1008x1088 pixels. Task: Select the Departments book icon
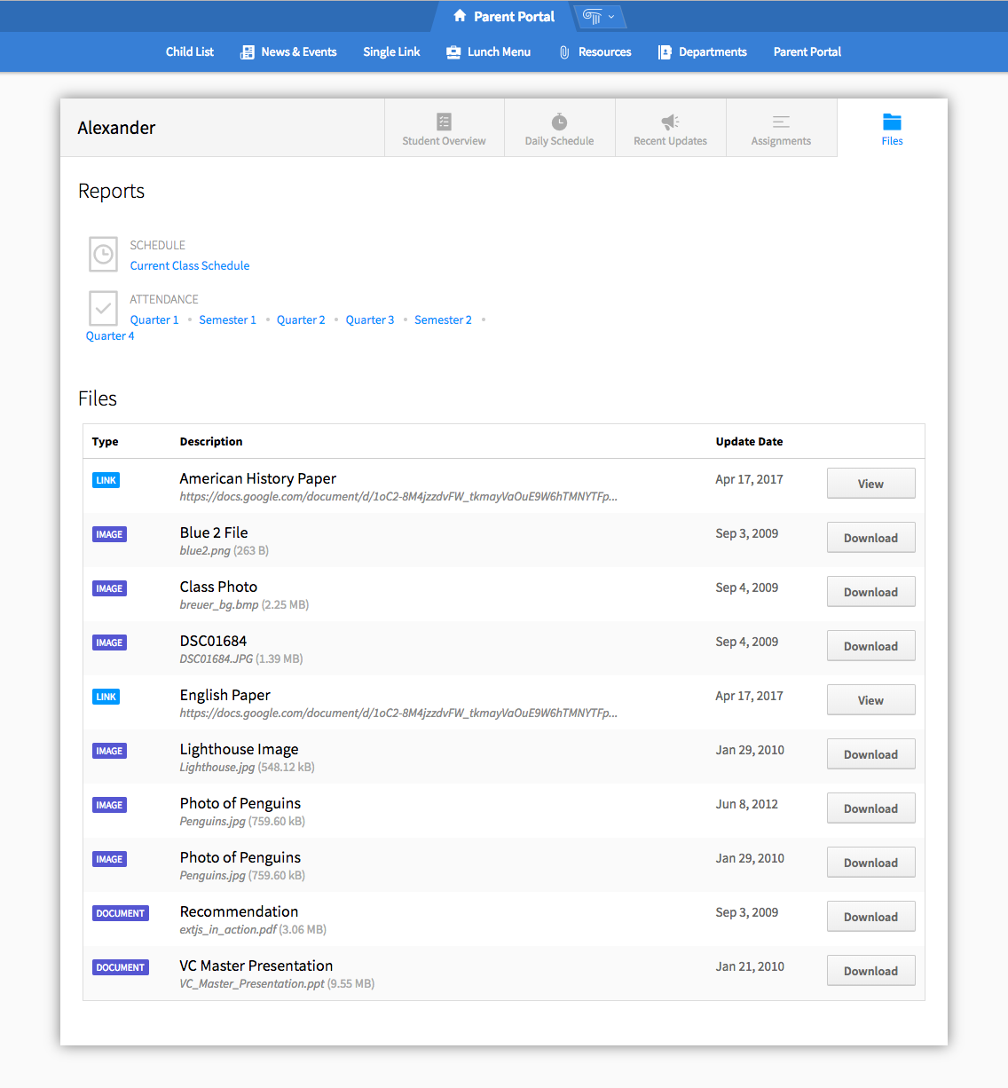pyautogui.click(x=664, y=51)
